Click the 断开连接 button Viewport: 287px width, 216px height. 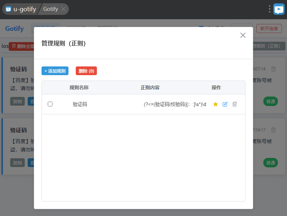[x=269, y=29]
